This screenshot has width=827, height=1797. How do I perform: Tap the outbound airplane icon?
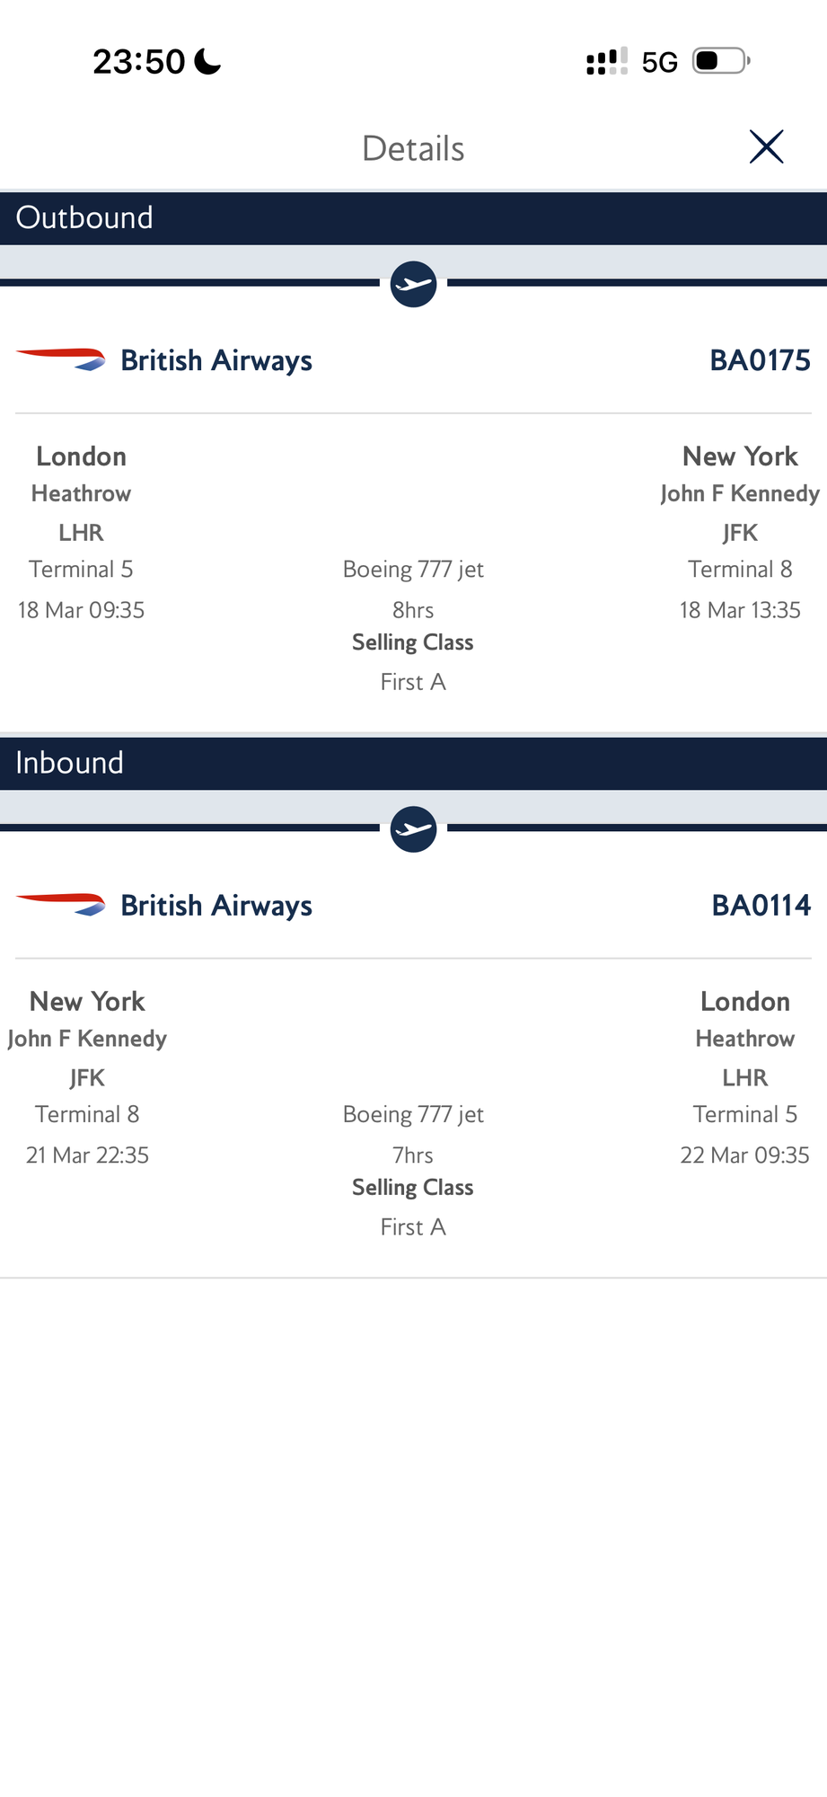coord(413,284)
